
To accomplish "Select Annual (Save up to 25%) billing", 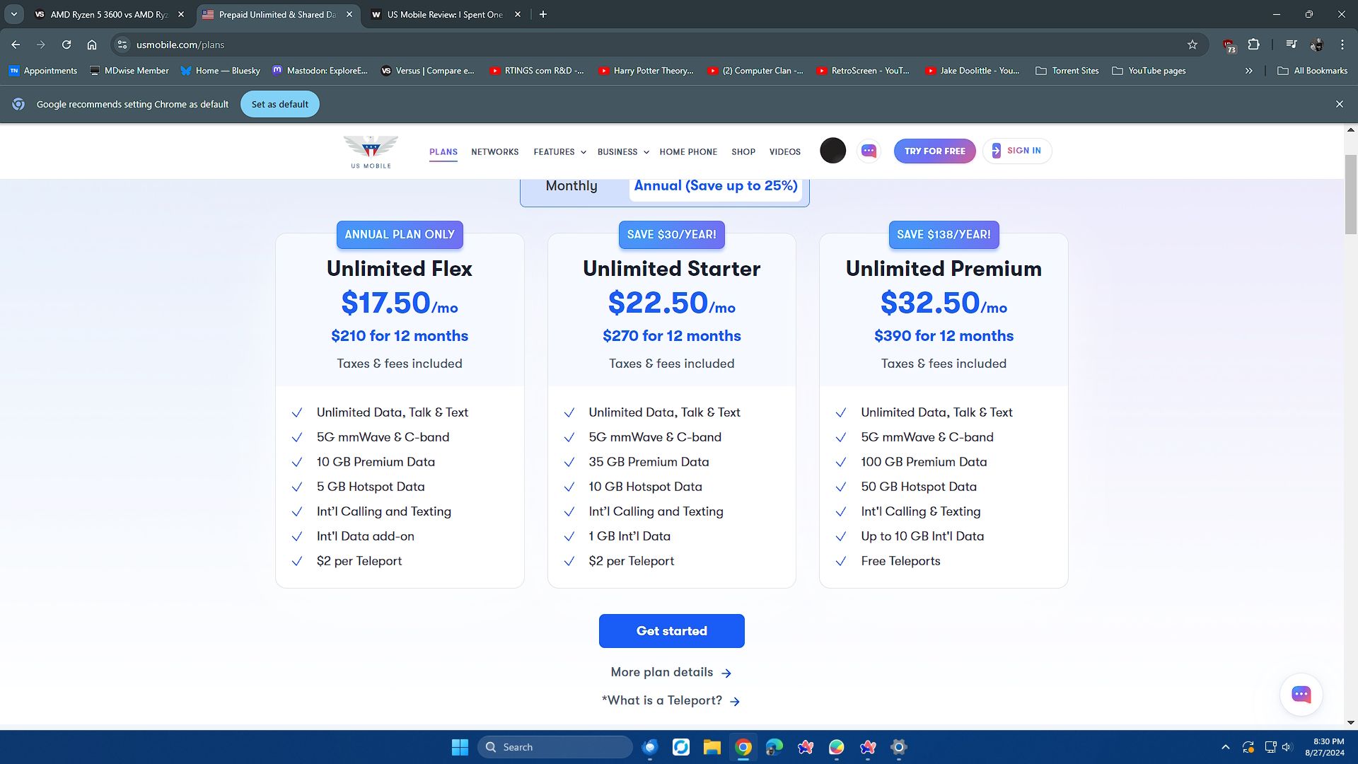I will 715,186.
